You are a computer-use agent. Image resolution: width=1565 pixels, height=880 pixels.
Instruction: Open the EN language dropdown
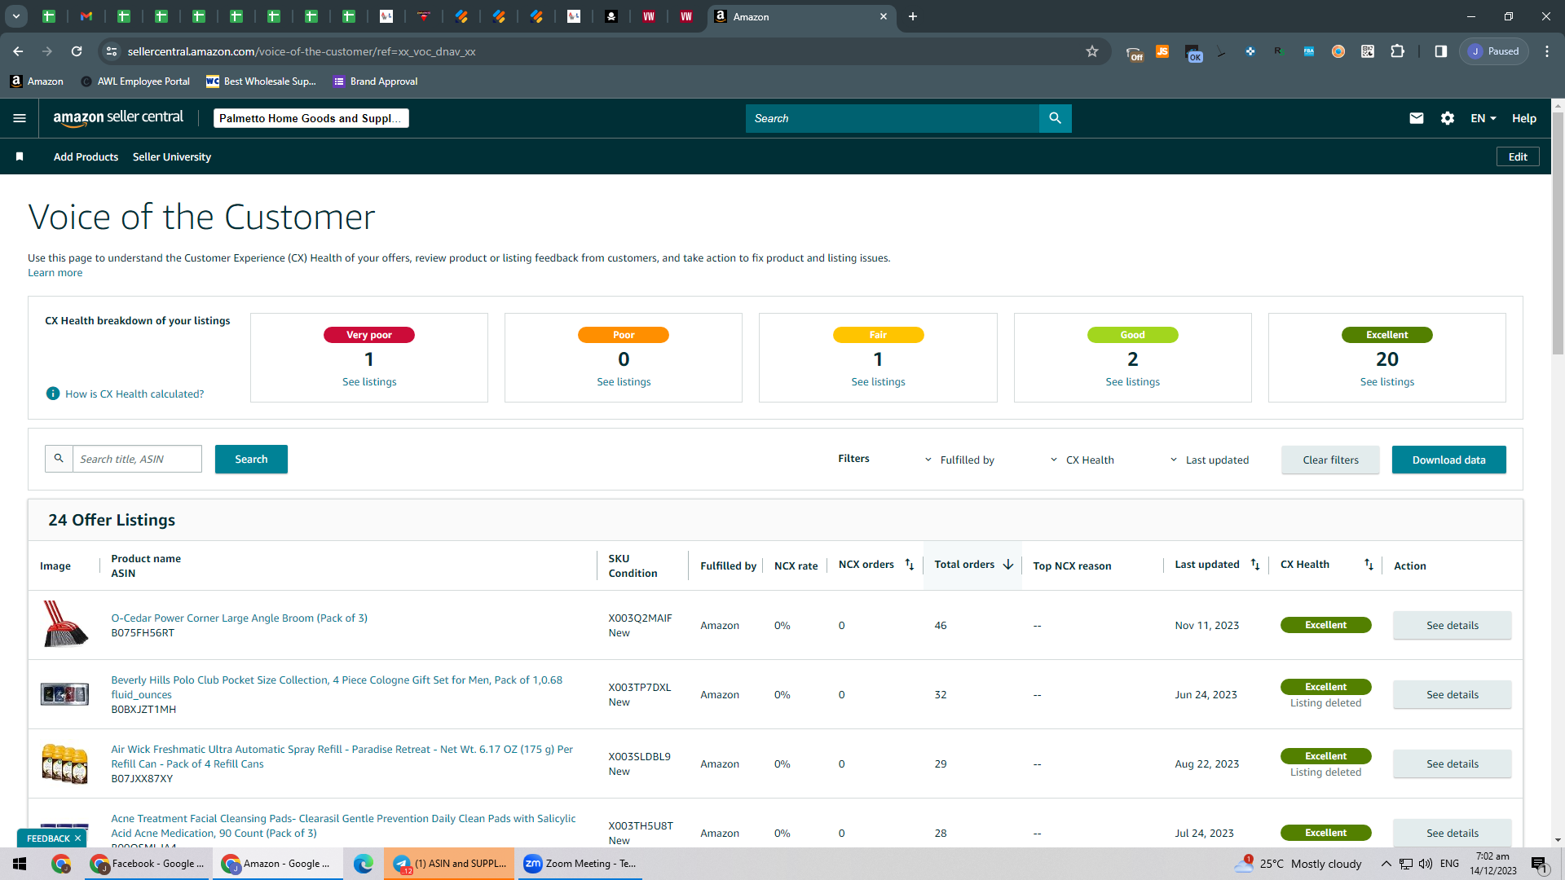[1483, 118]
